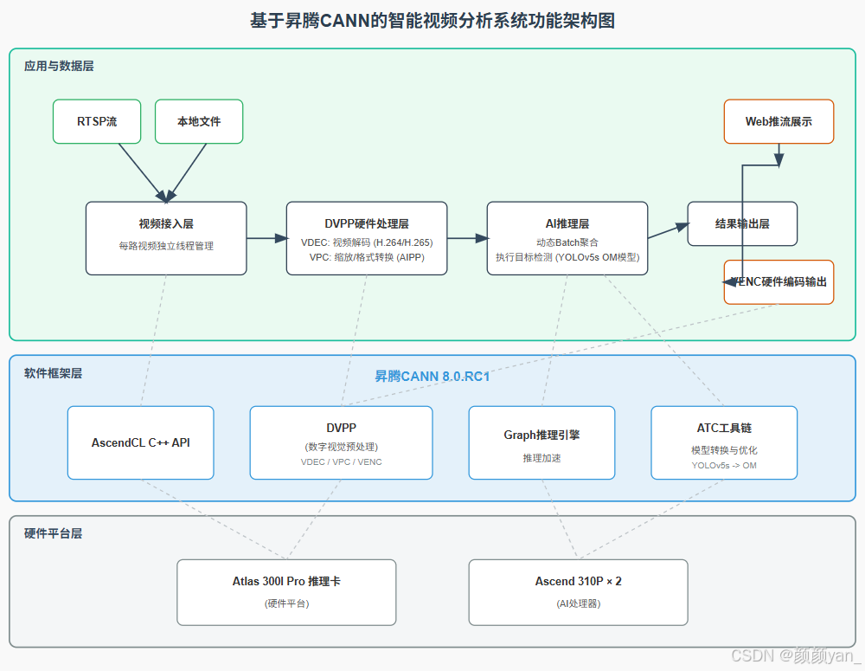Click the 结果输出层 node
Screen dimensions: 865x671
point(742,223)
